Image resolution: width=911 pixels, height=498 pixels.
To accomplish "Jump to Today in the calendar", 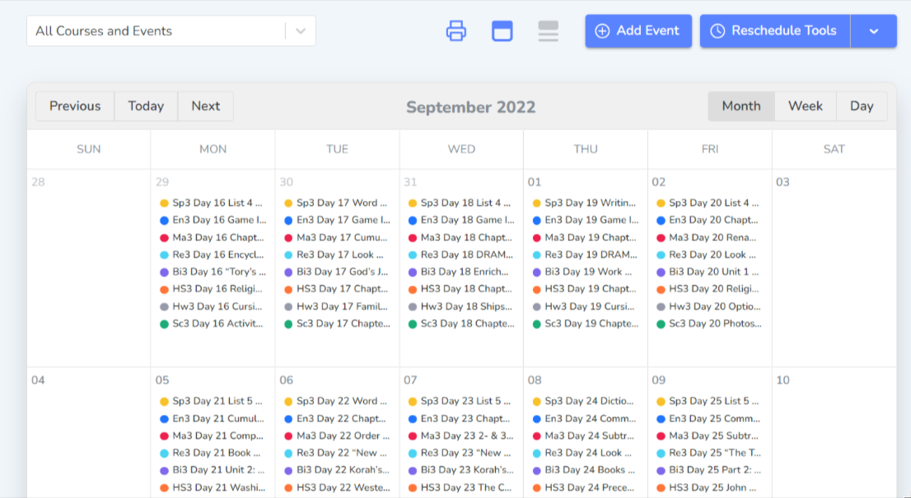I will (146, 105).
